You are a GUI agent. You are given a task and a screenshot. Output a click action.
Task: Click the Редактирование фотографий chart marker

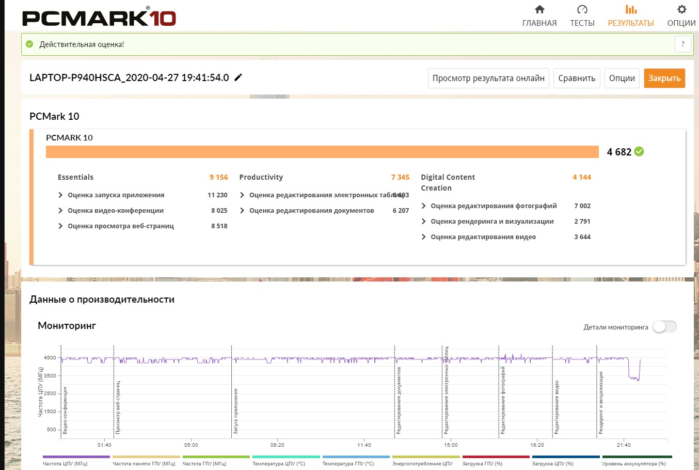point(503,400)
